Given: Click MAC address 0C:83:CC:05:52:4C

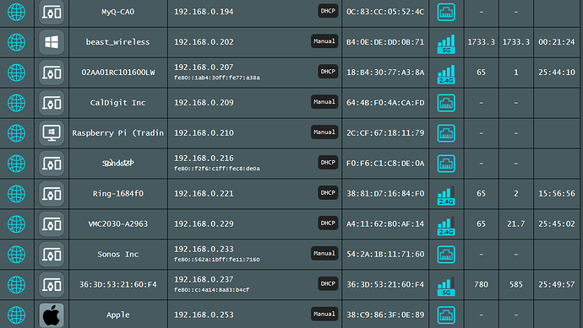Looking at the screenshot, I should pos(385,12).
